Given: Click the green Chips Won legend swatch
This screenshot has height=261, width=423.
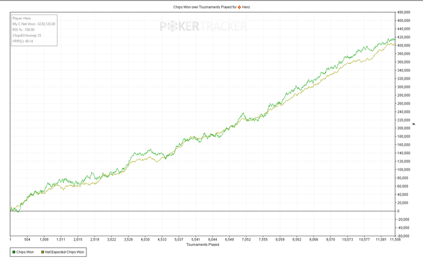Looking at the screenshot, I should click(x=14, y=252).
